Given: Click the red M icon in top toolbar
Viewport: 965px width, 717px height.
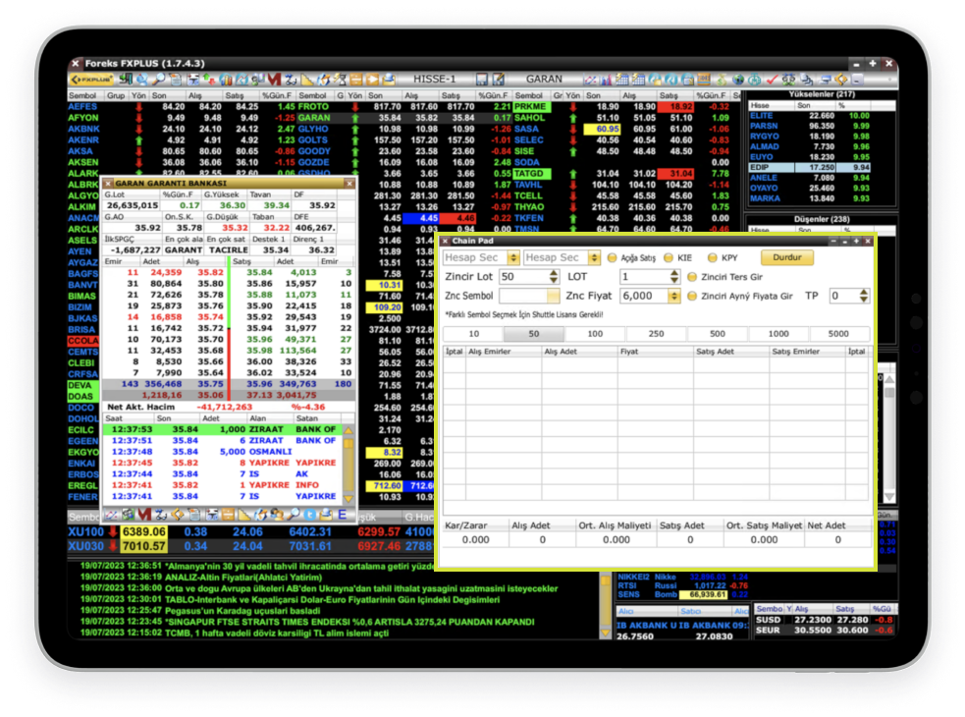Looking at the screenshot, I should point(274,79).
